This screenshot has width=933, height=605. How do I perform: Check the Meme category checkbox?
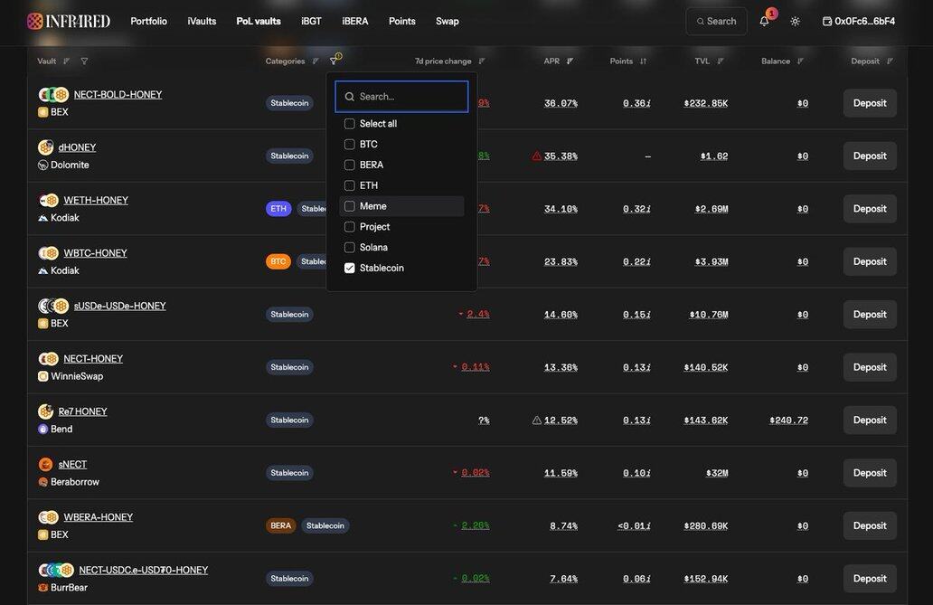point(350,206)
